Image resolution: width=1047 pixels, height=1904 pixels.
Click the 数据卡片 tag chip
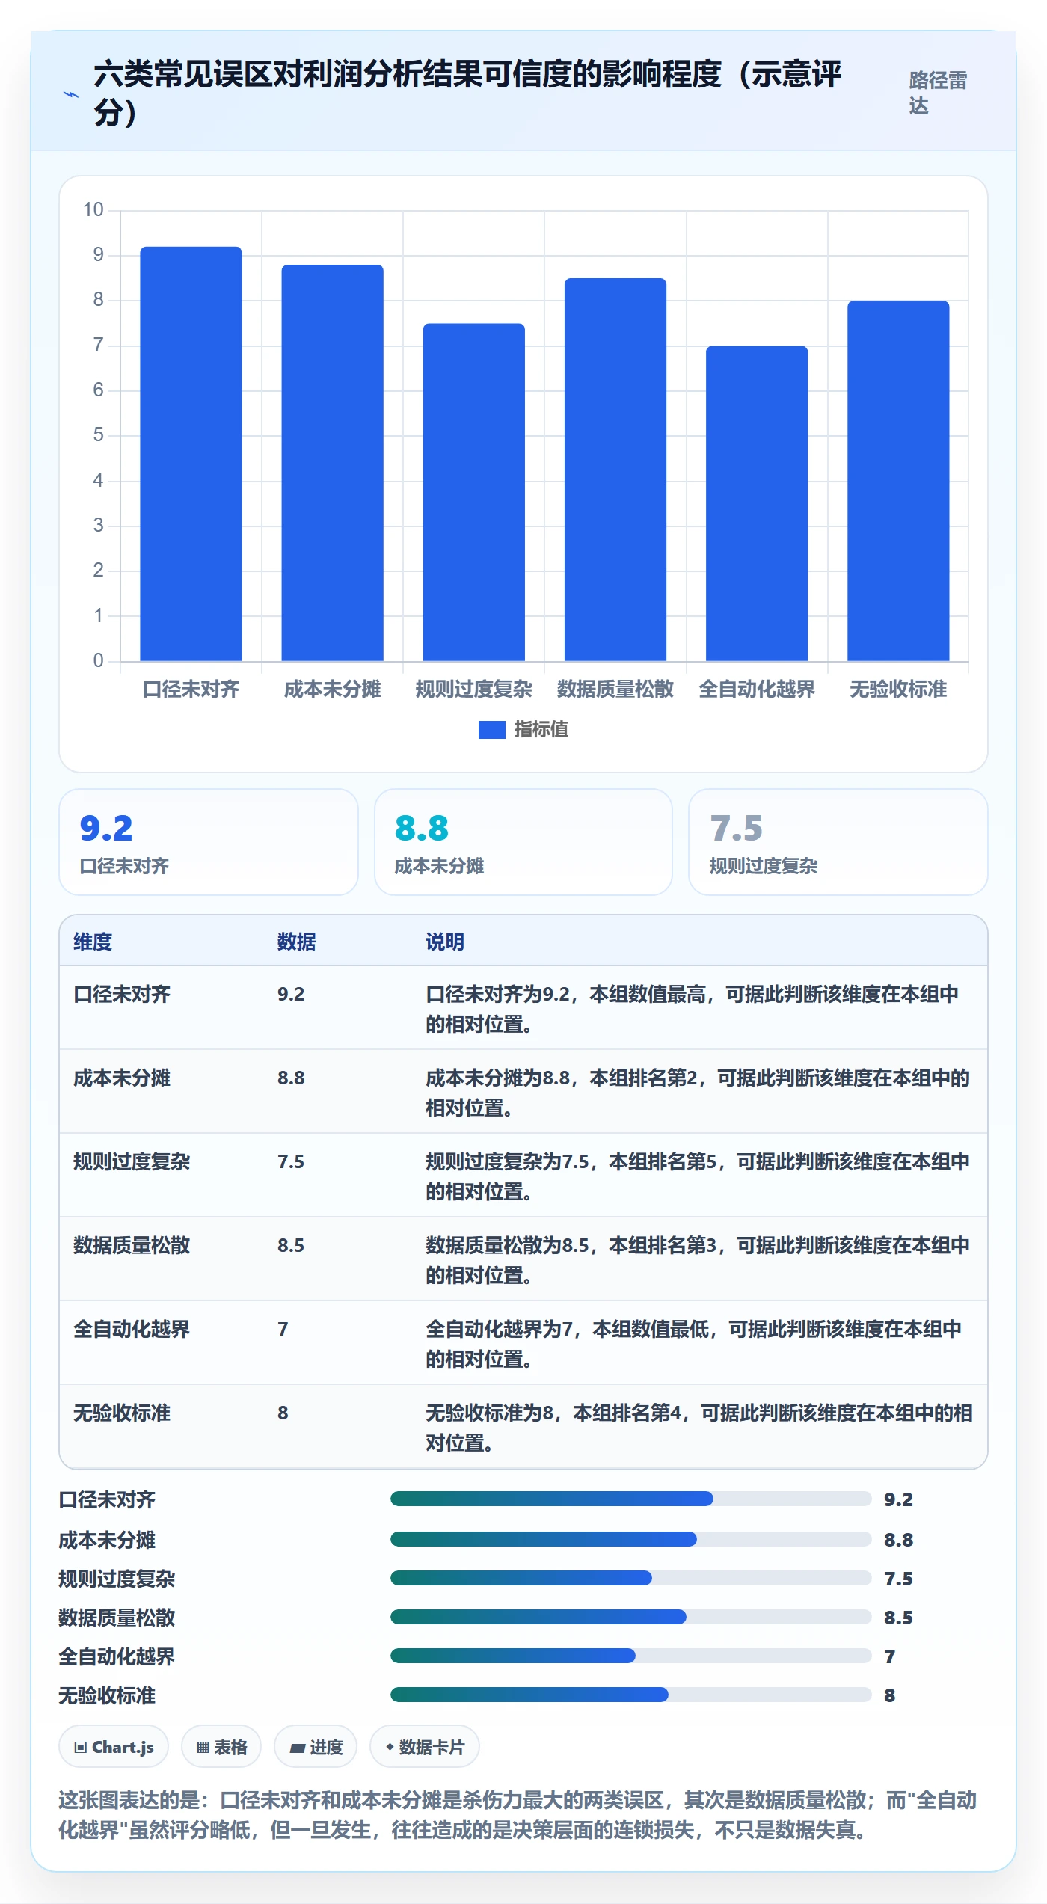425,1747
